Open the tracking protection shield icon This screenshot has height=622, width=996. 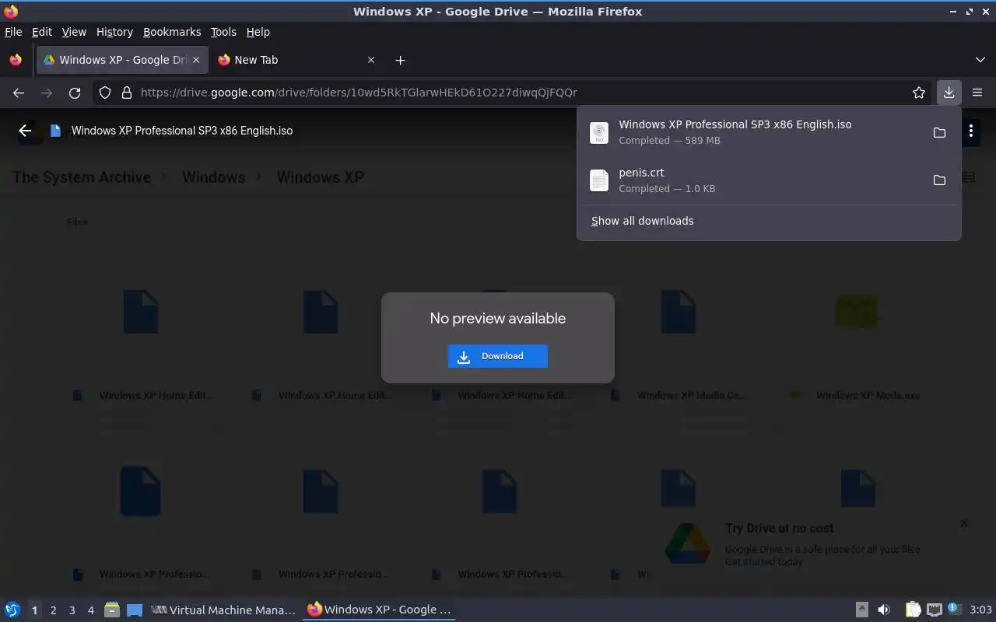105,93
